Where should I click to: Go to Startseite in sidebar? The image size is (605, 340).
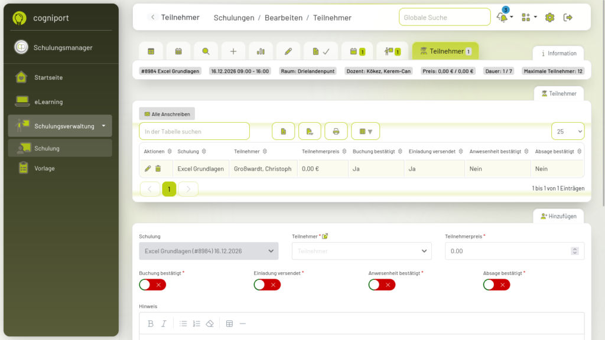pos(60,77)
